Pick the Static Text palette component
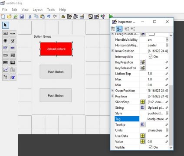184x156 pixels. 13,48
